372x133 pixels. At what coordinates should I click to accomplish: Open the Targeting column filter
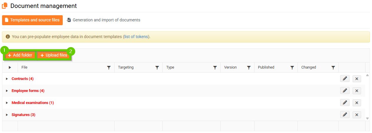[157, 68]
